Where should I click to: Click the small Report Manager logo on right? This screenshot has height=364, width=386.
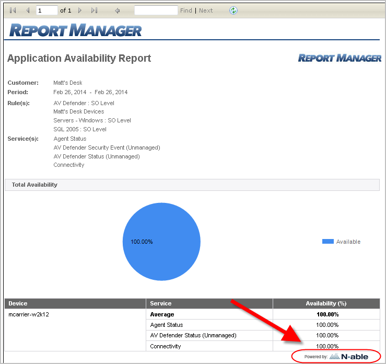340,58
